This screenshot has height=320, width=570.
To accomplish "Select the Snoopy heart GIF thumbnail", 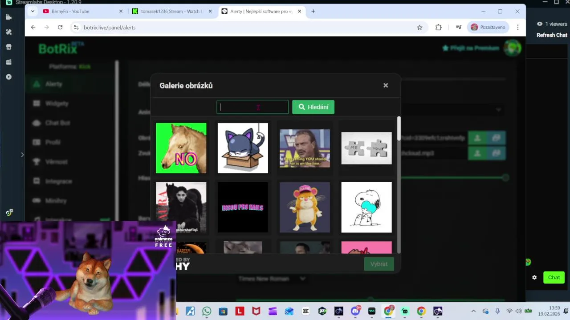I will pyautogui.click(x=366, y=207).
